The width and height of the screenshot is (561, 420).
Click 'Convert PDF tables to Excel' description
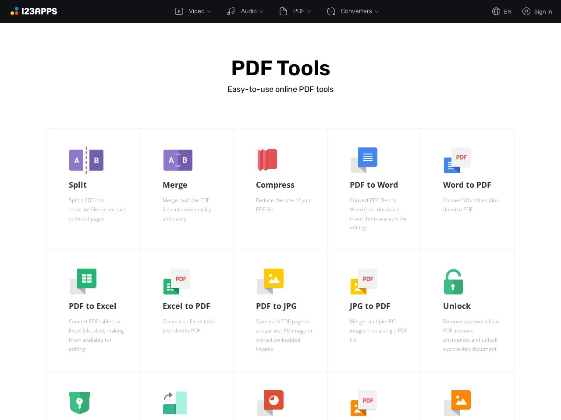coord(96,335)
